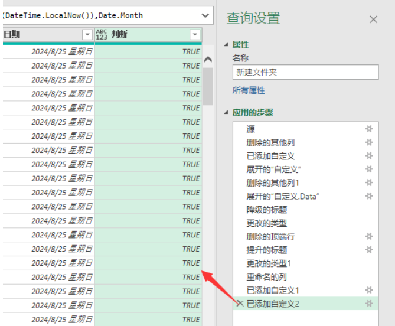
Task: Click into the formula bar text
Action: 73,15
